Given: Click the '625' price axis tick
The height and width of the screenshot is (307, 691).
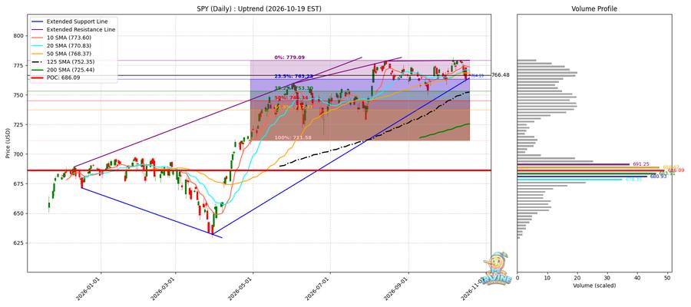Looking at the screenshot, I should 20,243.
